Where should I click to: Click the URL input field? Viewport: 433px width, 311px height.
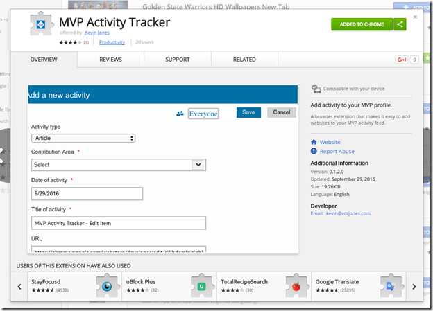point(119,249)
